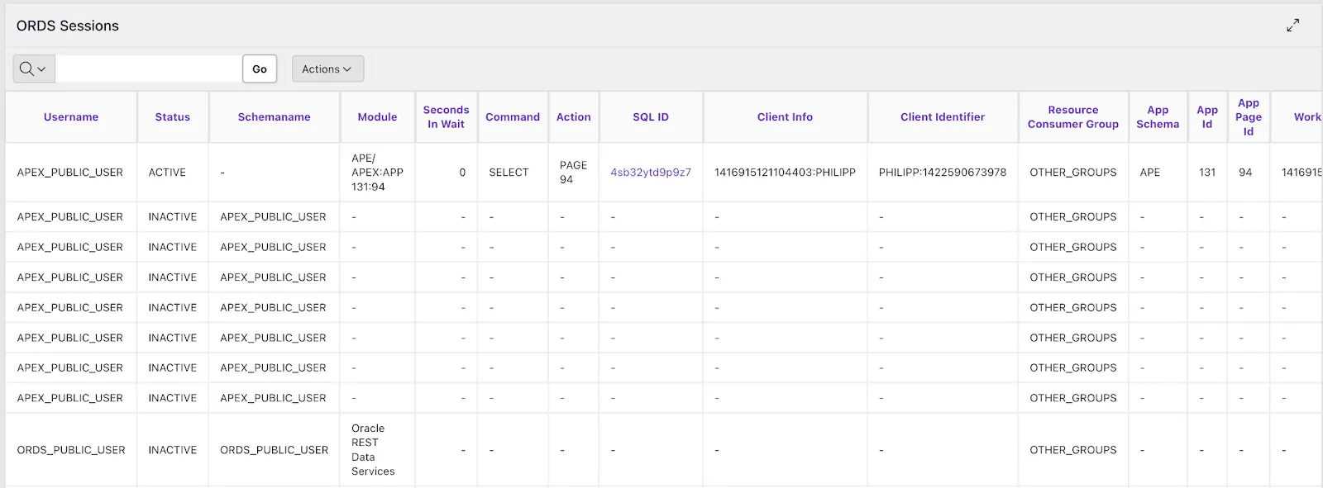
Task: Open the Actions menu
Action: (327, 69)
